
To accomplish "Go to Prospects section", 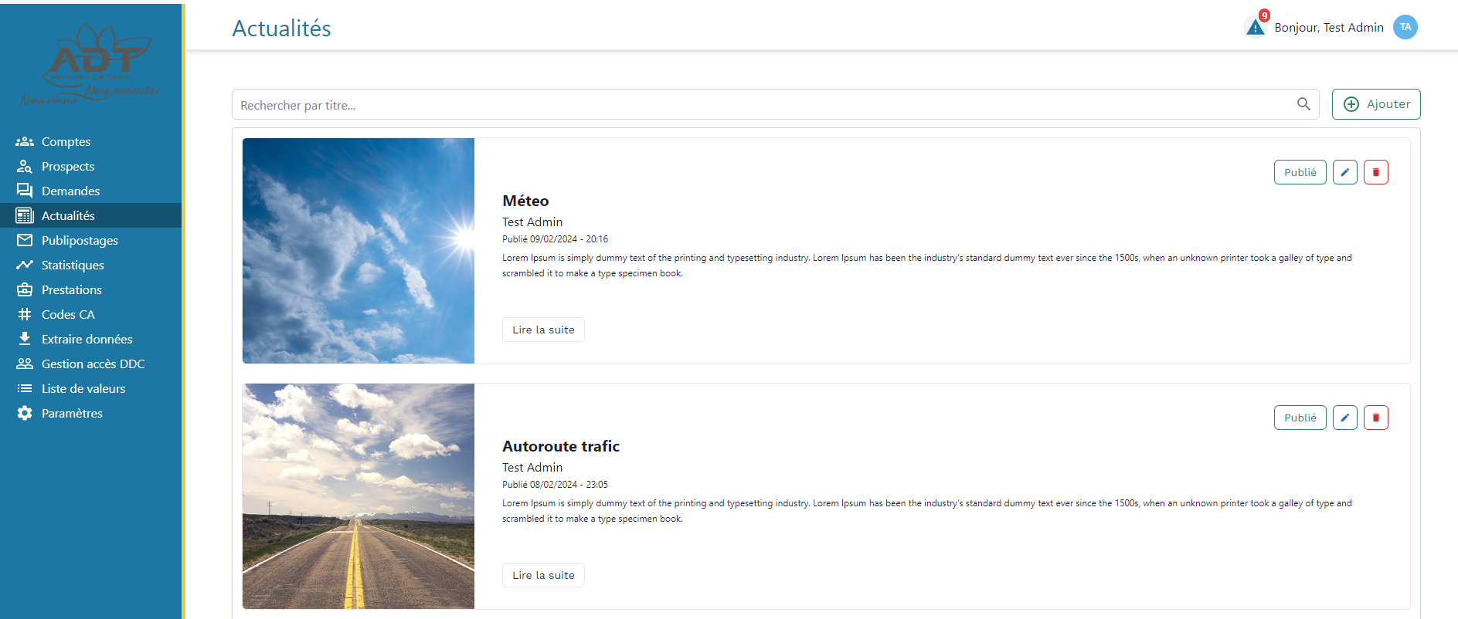I will pos(90,166).
